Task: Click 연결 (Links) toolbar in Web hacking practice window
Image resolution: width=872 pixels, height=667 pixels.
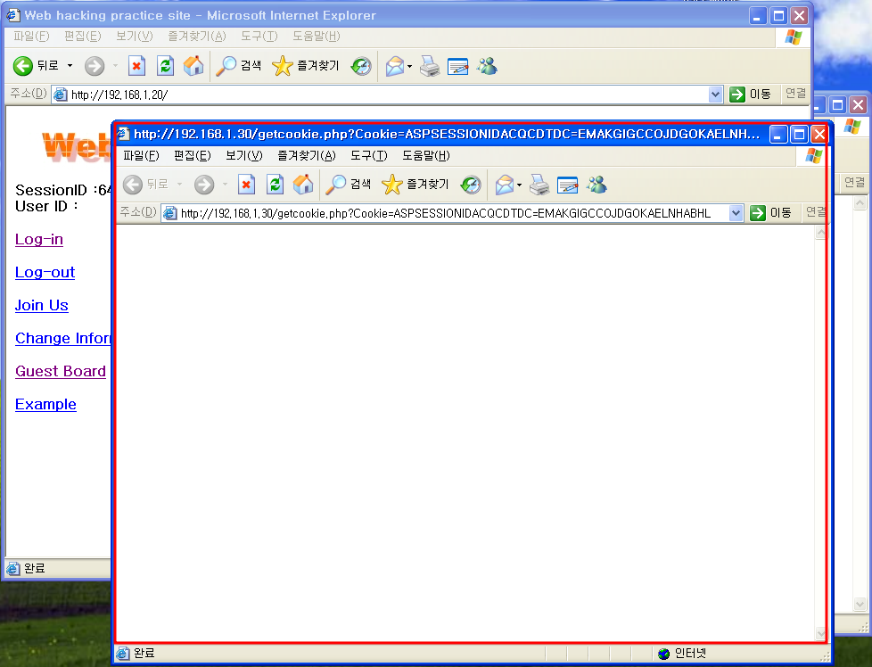Action: pyautogui.click(x=796, y=94)
